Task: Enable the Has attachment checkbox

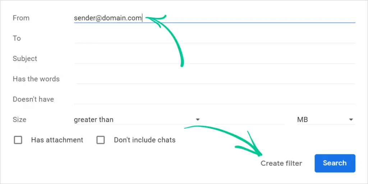Action: [18, 140]
